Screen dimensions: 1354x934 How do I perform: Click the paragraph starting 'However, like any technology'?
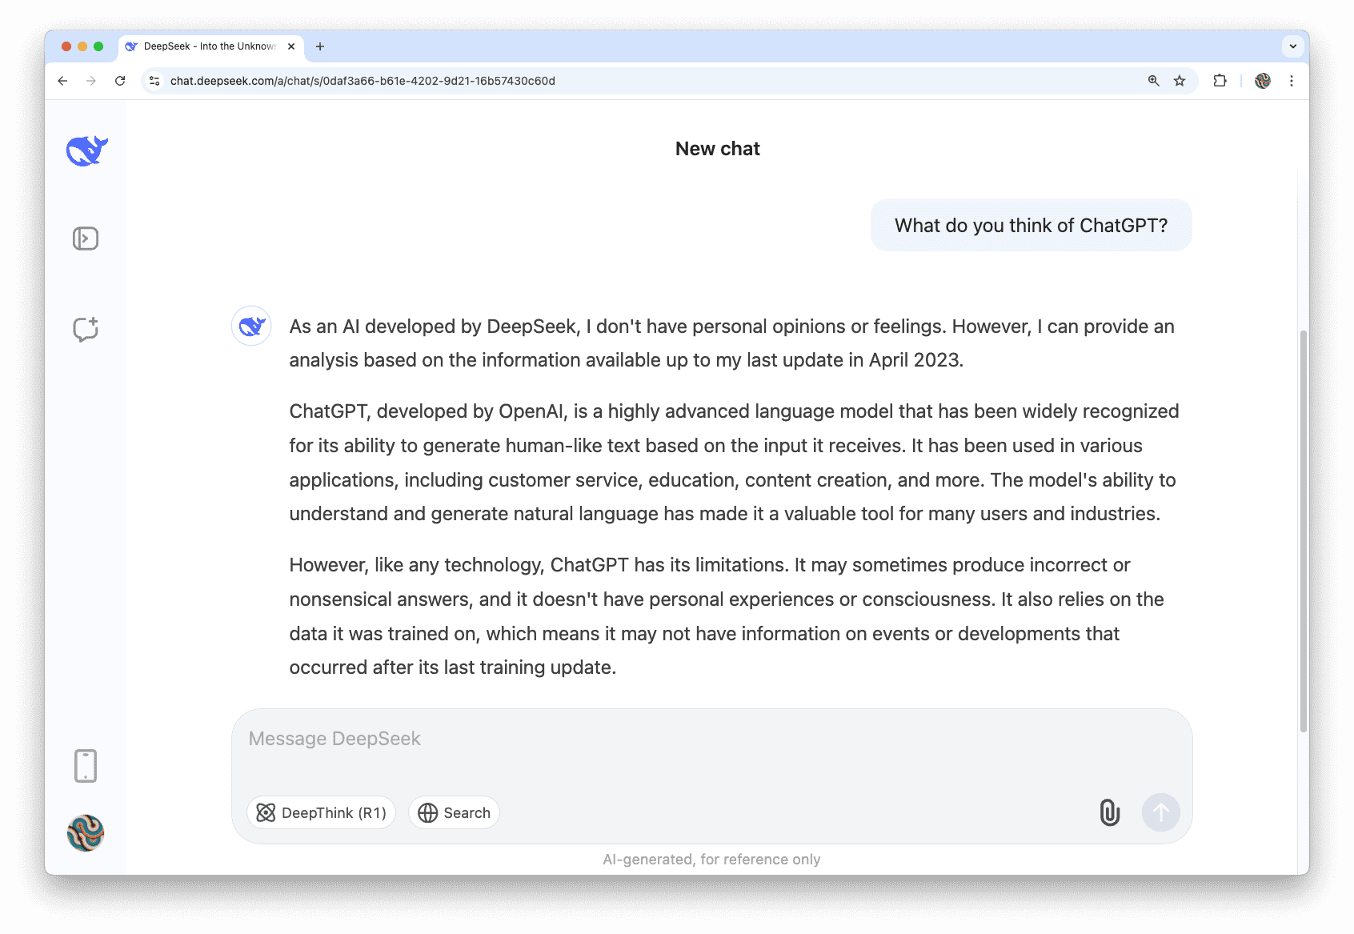(727, 616)
